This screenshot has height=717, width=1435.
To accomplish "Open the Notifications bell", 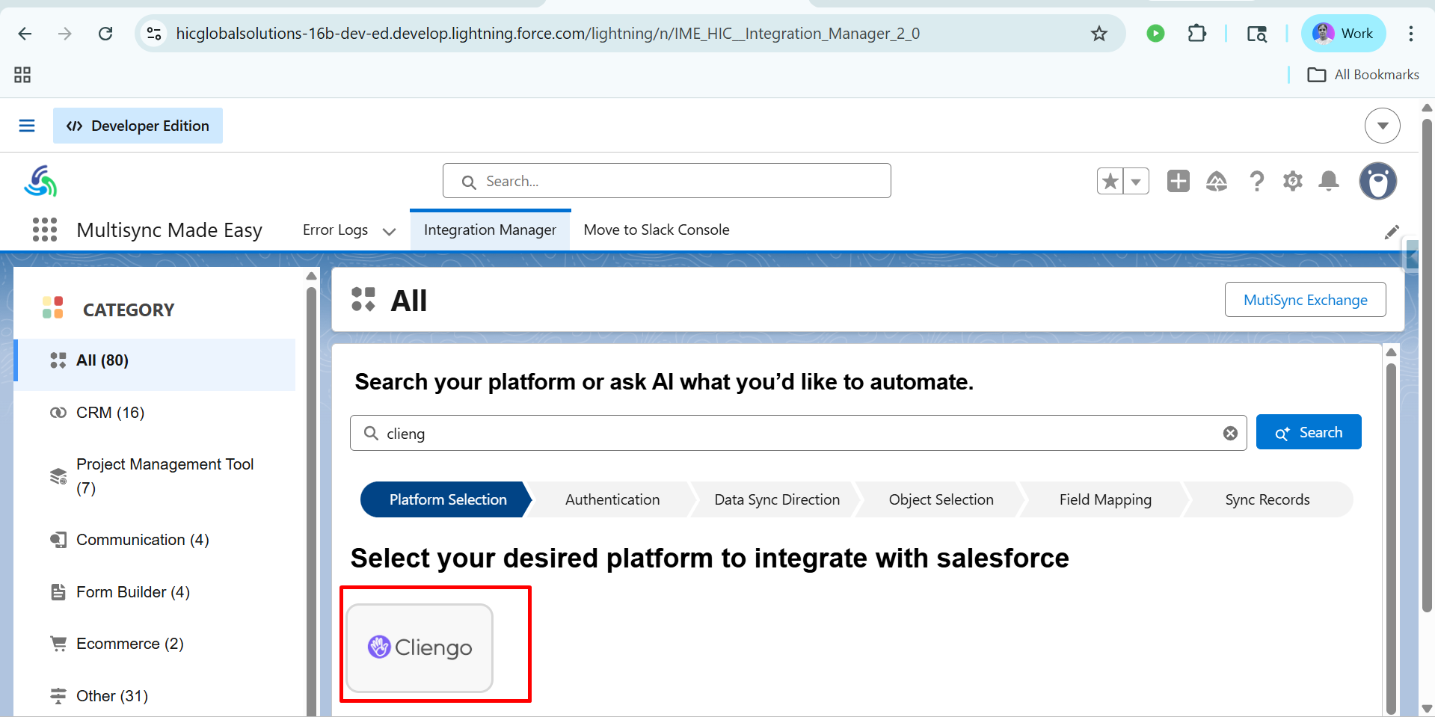I will point(1329,181).
